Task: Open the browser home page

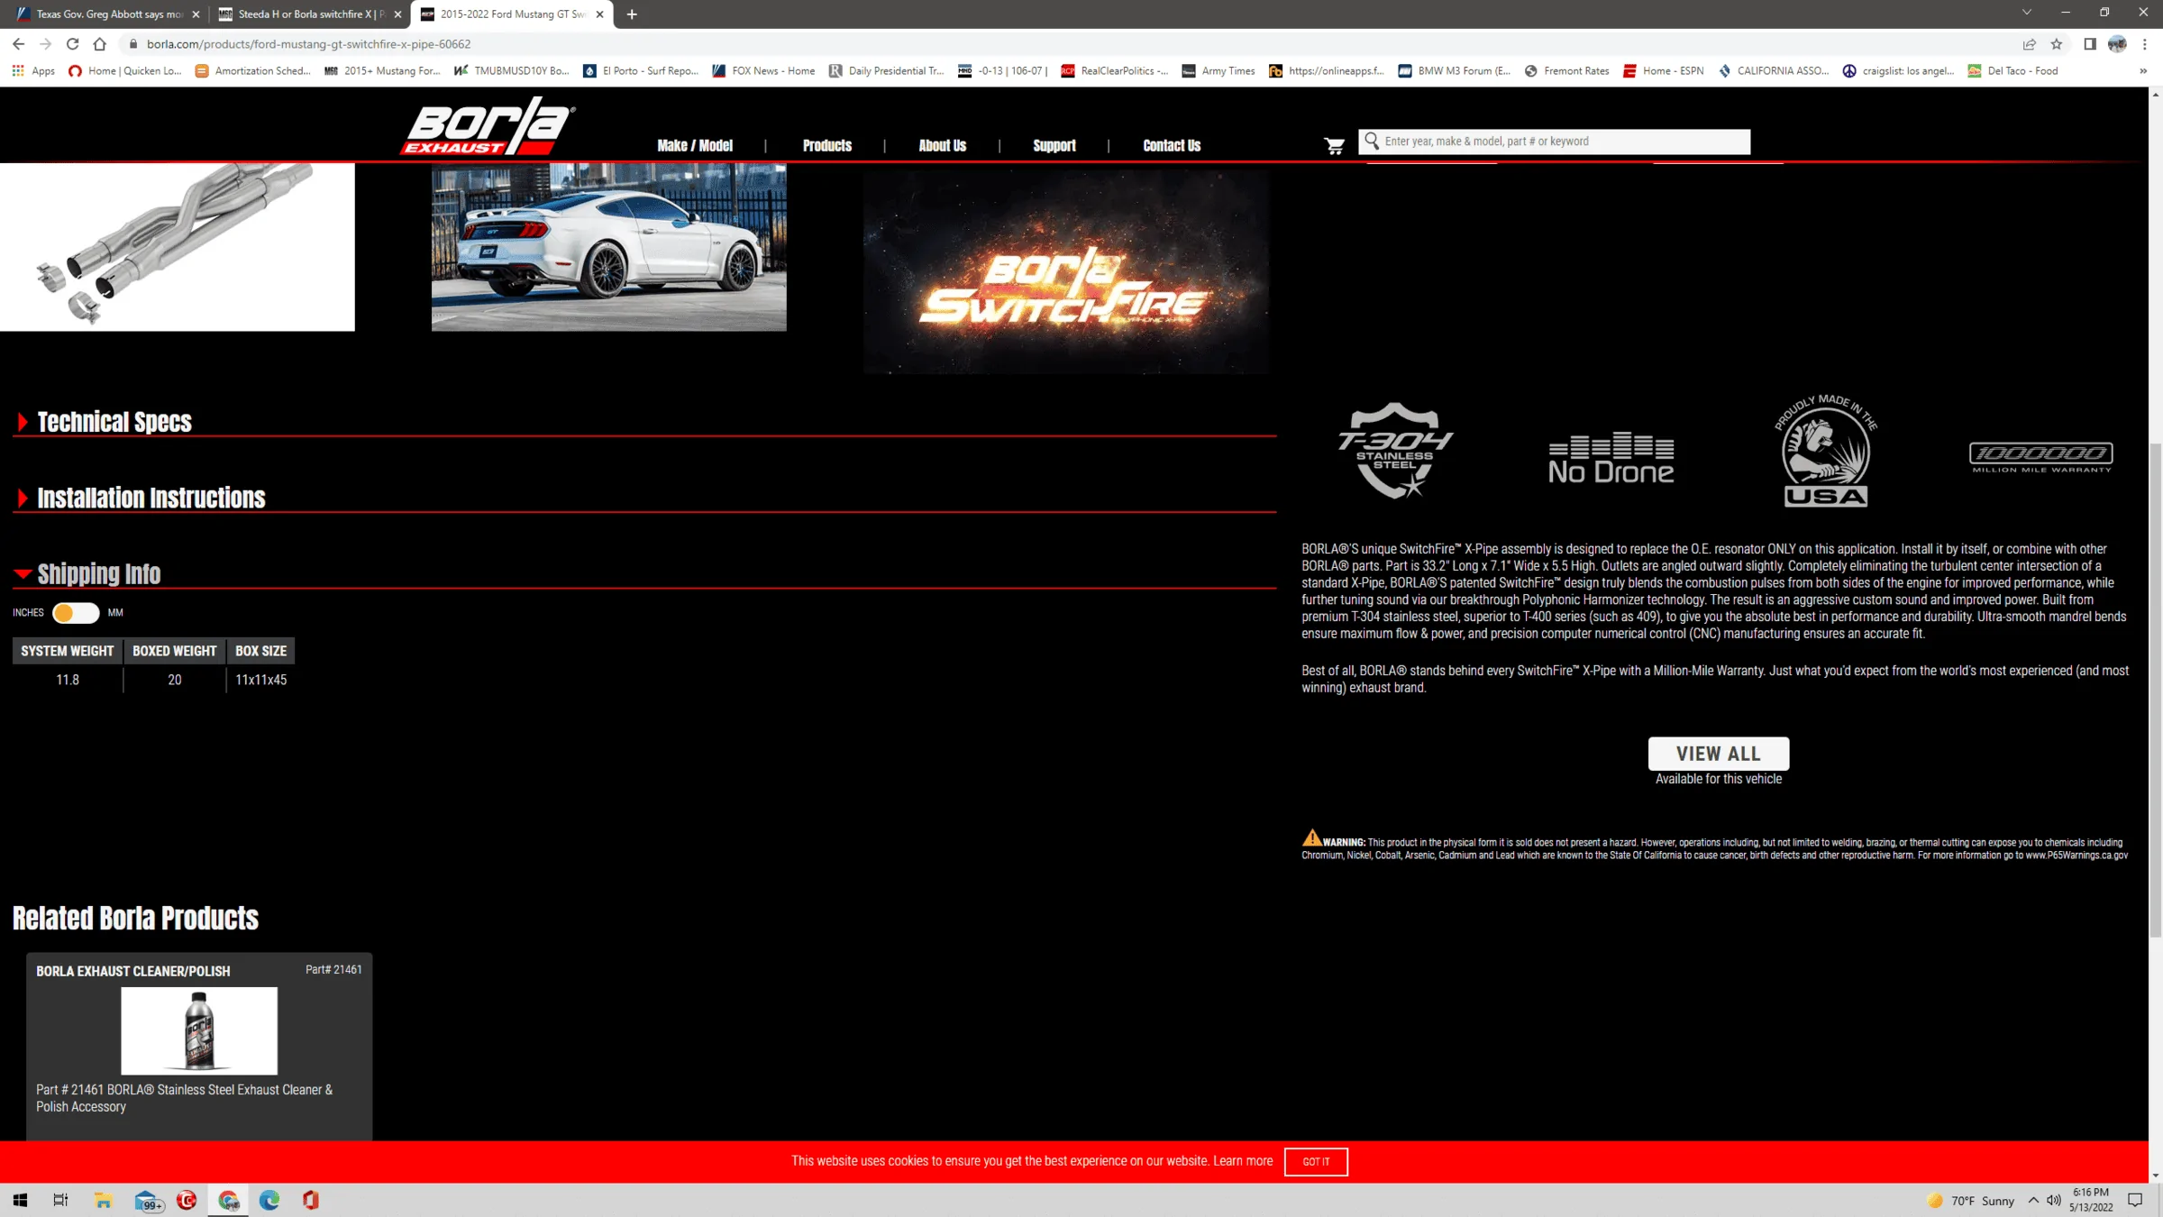Action: [100, 43]
